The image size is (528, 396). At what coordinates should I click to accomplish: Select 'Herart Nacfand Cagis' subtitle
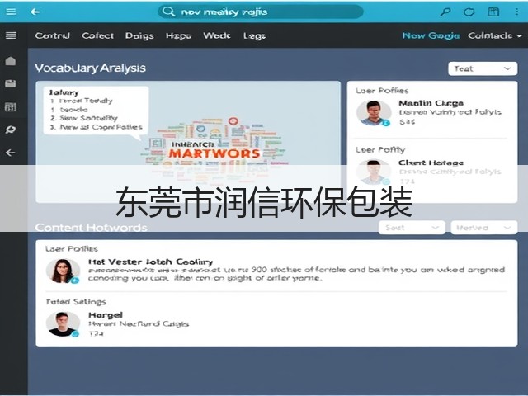click(x=139, y=324)
